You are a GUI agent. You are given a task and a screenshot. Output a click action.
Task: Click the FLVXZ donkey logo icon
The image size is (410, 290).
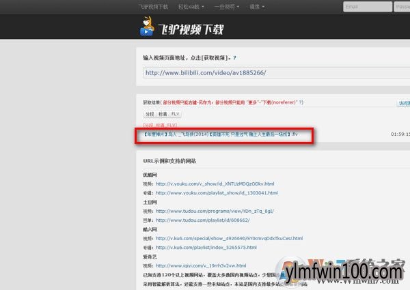147,27
